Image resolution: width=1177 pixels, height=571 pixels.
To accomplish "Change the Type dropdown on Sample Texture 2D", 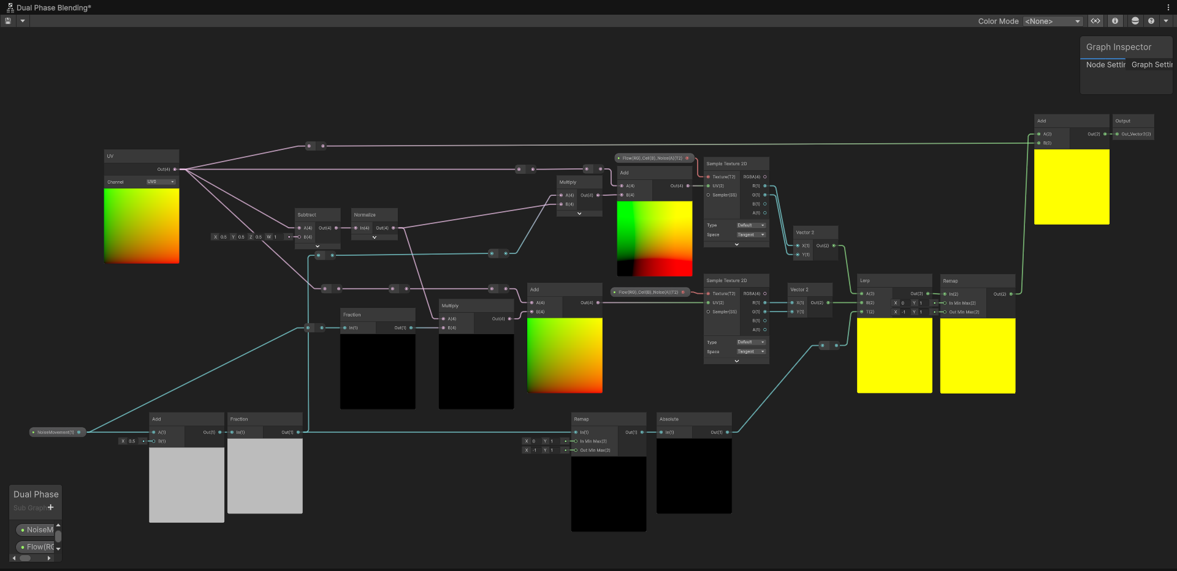I will 750,225.
